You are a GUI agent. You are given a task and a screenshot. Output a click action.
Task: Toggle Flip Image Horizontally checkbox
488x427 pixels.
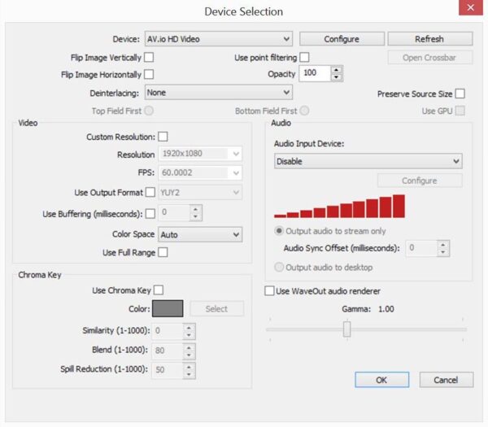(x=149, y=75)
